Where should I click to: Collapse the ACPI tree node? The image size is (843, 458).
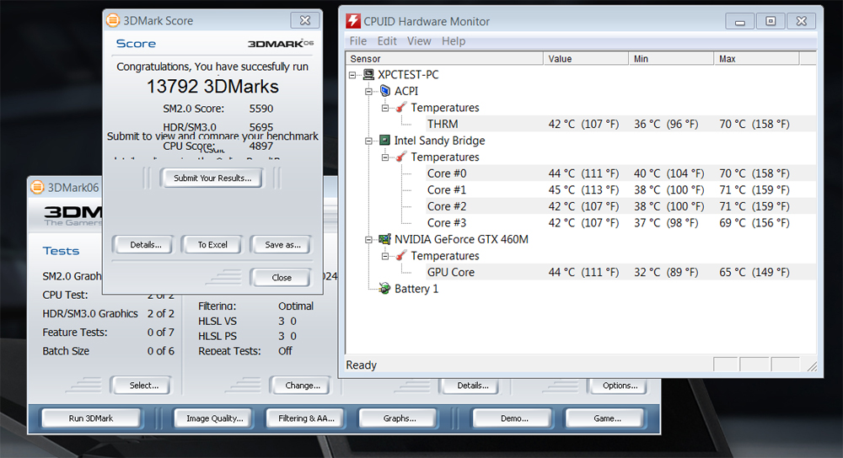(x=369, y=91)
